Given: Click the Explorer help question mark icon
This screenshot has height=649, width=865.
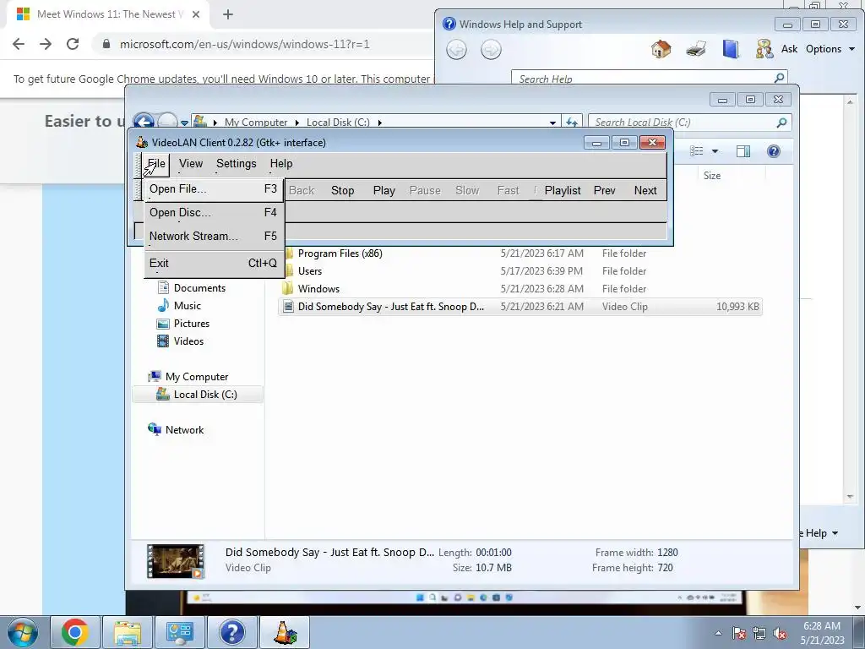Looking at the screenshot, I should pyautogui.click(x=774, y=151).
